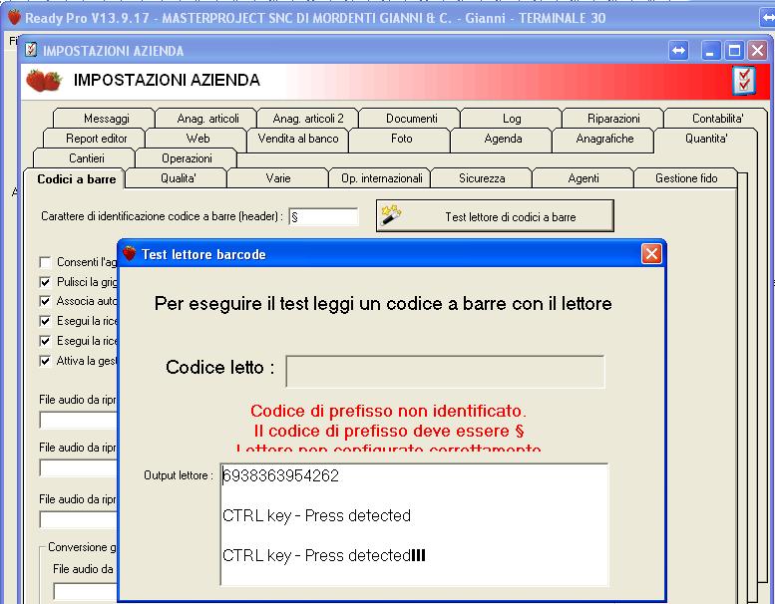
Task: Select the Codici a barre tab
Action: pos(76,178)
